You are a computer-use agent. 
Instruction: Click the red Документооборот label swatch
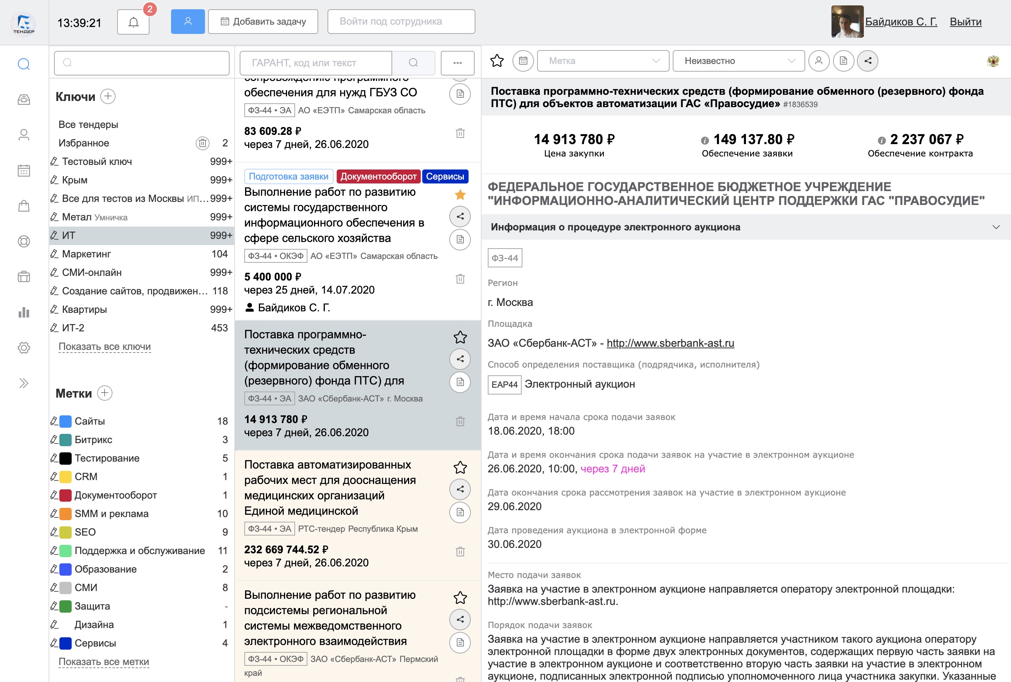click(65, 496)
